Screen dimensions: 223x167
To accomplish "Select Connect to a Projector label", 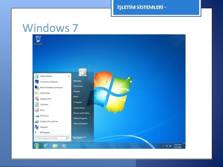I will point(49,82).
